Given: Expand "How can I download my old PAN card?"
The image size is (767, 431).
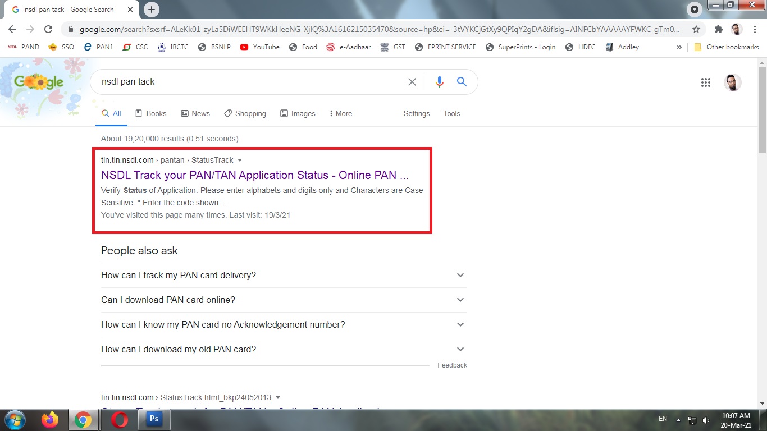Looking at the screenshot, I should [x=284, y=349].
